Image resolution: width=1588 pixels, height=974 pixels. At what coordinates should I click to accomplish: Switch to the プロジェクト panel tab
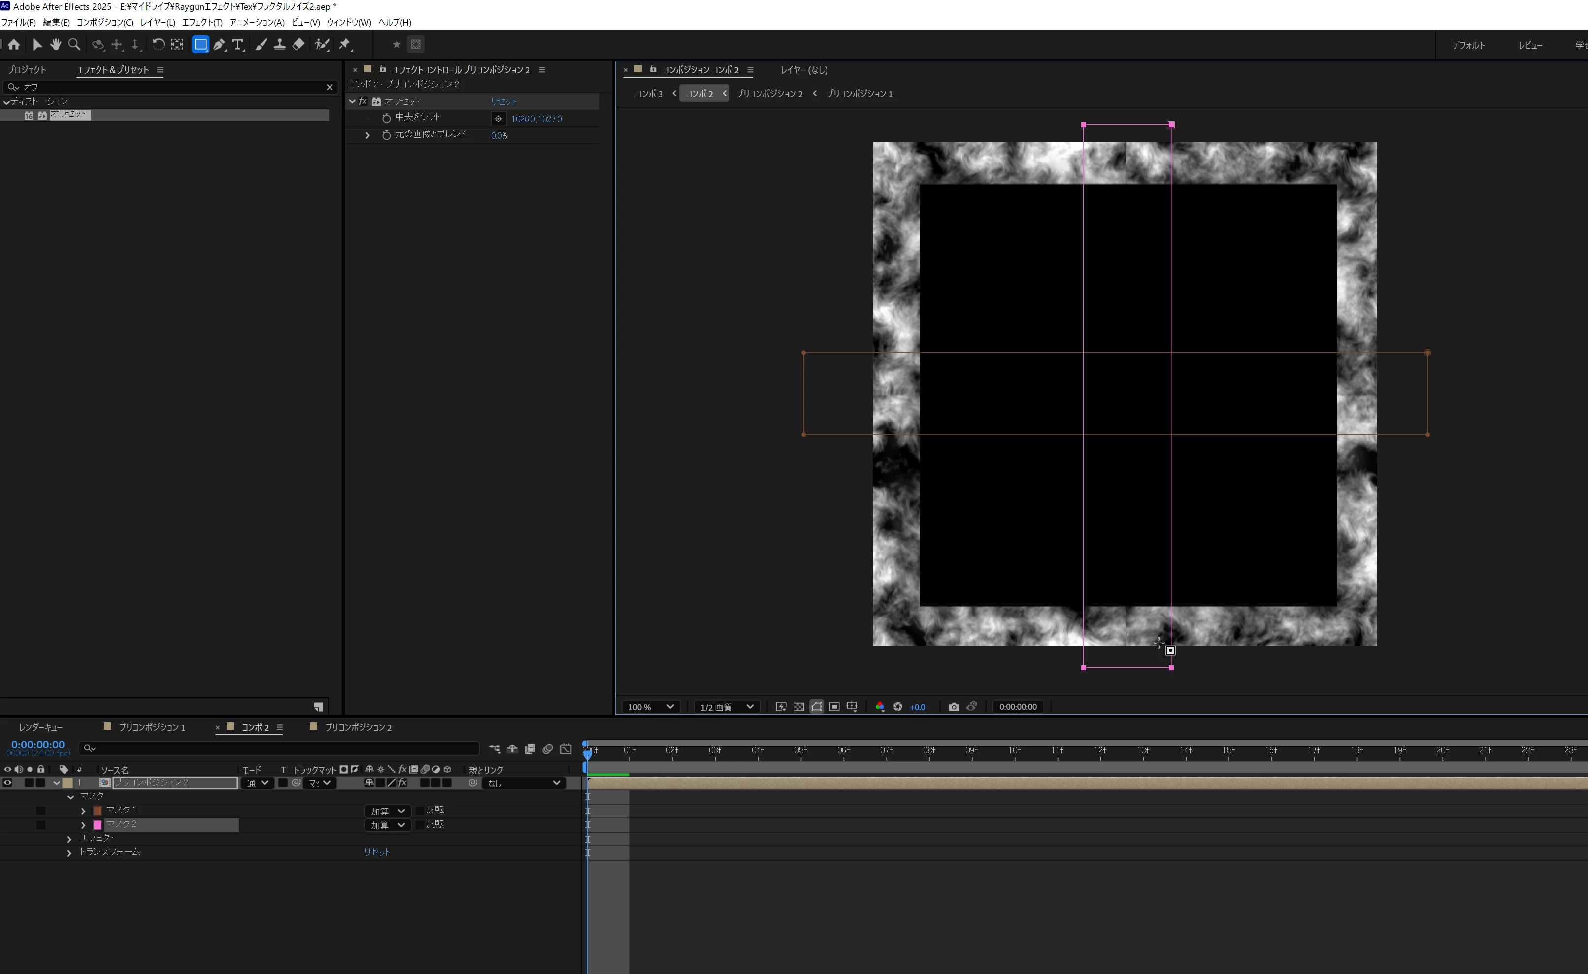(x=27, y=69)
